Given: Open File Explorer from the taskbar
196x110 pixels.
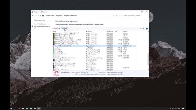Looking at the screenshot, I should click(x=23, y=109).
